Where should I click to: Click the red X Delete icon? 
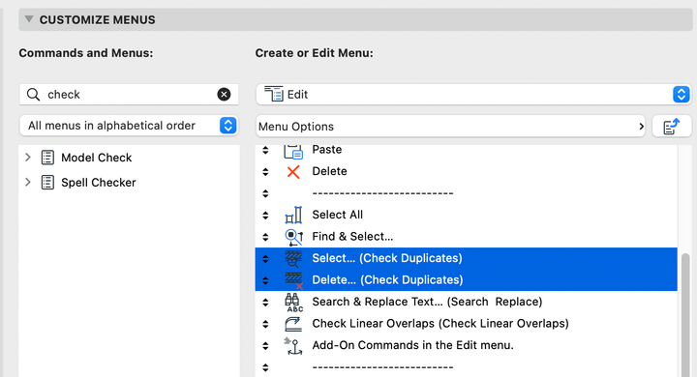click(293, 171)
